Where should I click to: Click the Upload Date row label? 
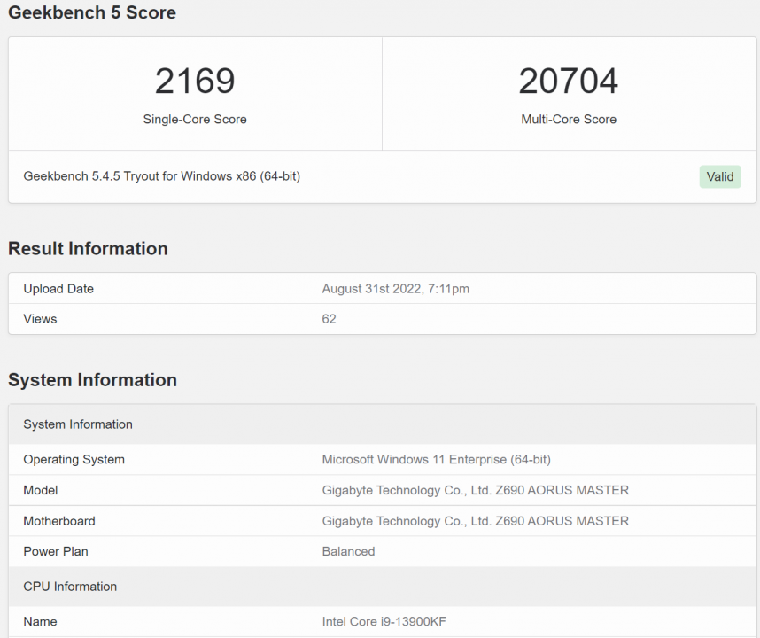[x=58, y=289]
